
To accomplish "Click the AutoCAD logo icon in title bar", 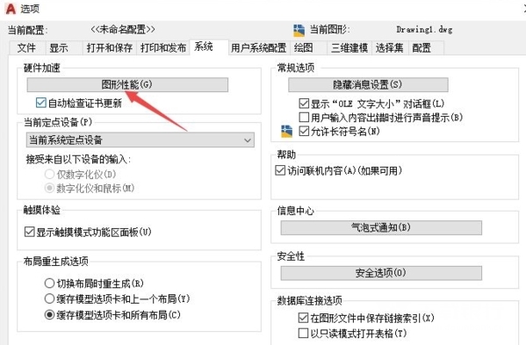I will point(11,8).
